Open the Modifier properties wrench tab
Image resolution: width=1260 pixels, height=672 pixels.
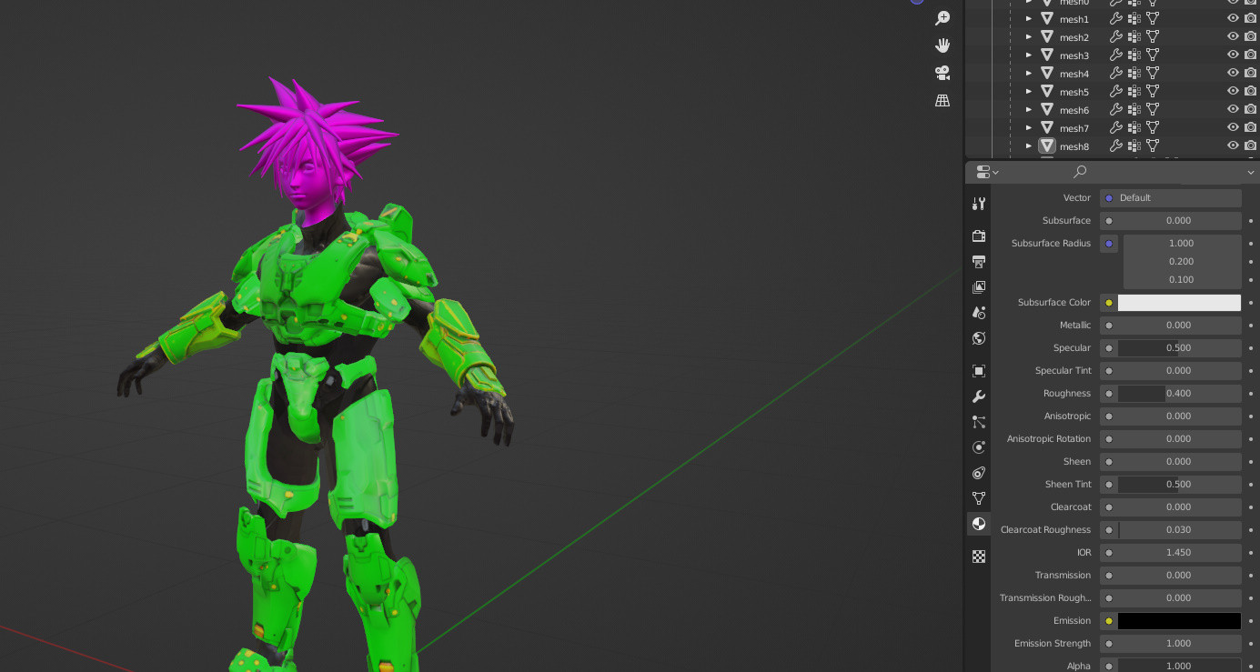tap(978, 396)
